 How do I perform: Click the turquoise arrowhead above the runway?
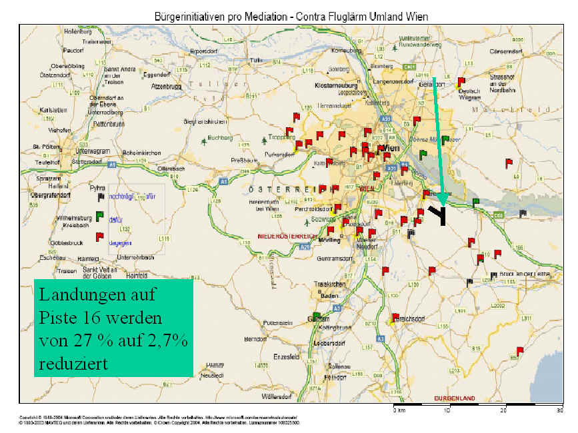(x=442, y=198)
